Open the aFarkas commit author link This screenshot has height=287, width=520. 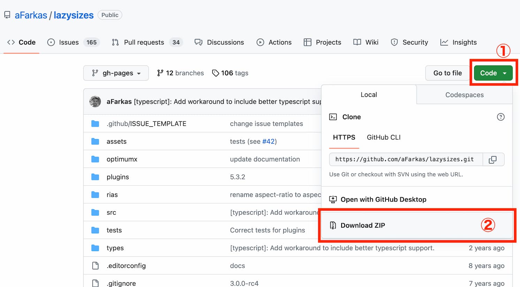coord(119,101)
